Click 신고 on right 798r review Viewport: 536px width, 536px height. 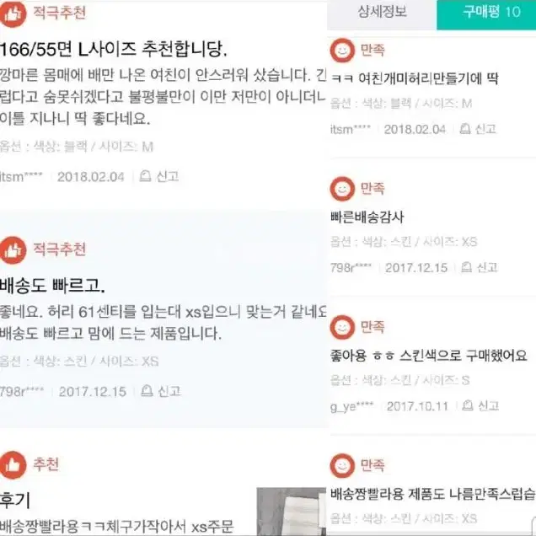click(480, 267)
